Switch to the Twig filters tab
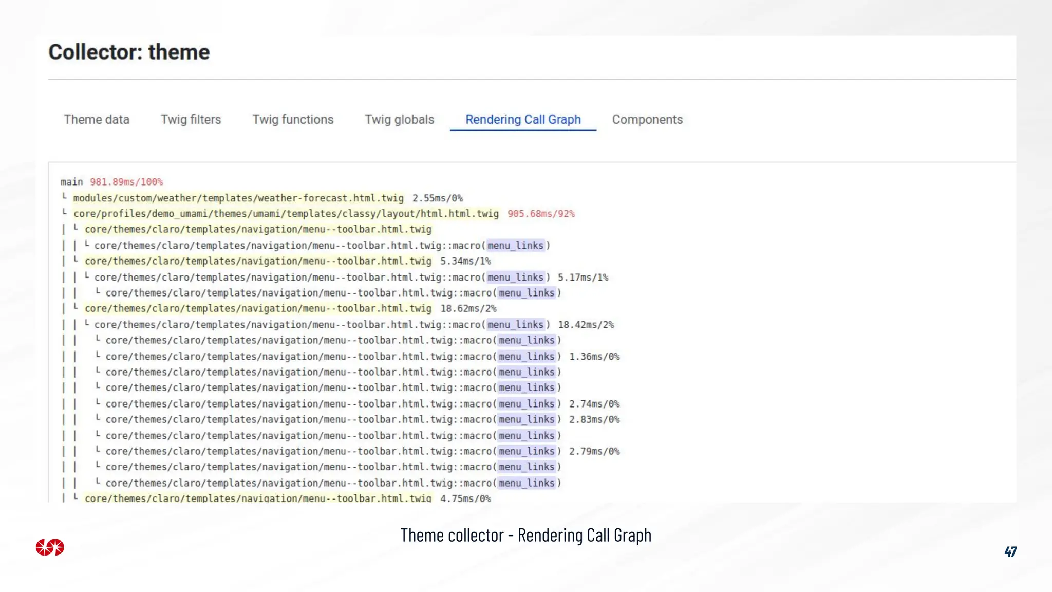The height and width of the screenshot is (592, 1052). (191, 120)
